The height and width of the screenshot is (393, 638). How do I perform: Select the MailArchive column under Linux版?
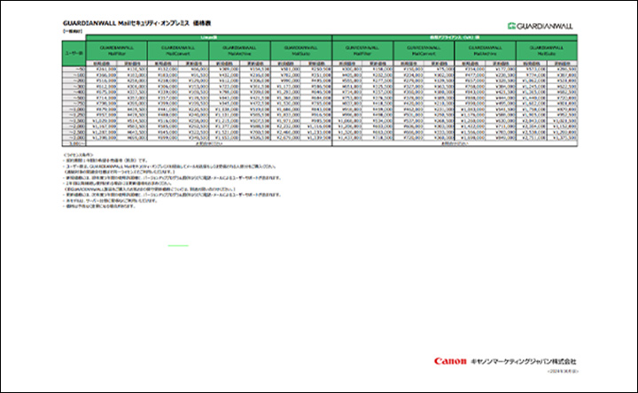click(238, 50)
